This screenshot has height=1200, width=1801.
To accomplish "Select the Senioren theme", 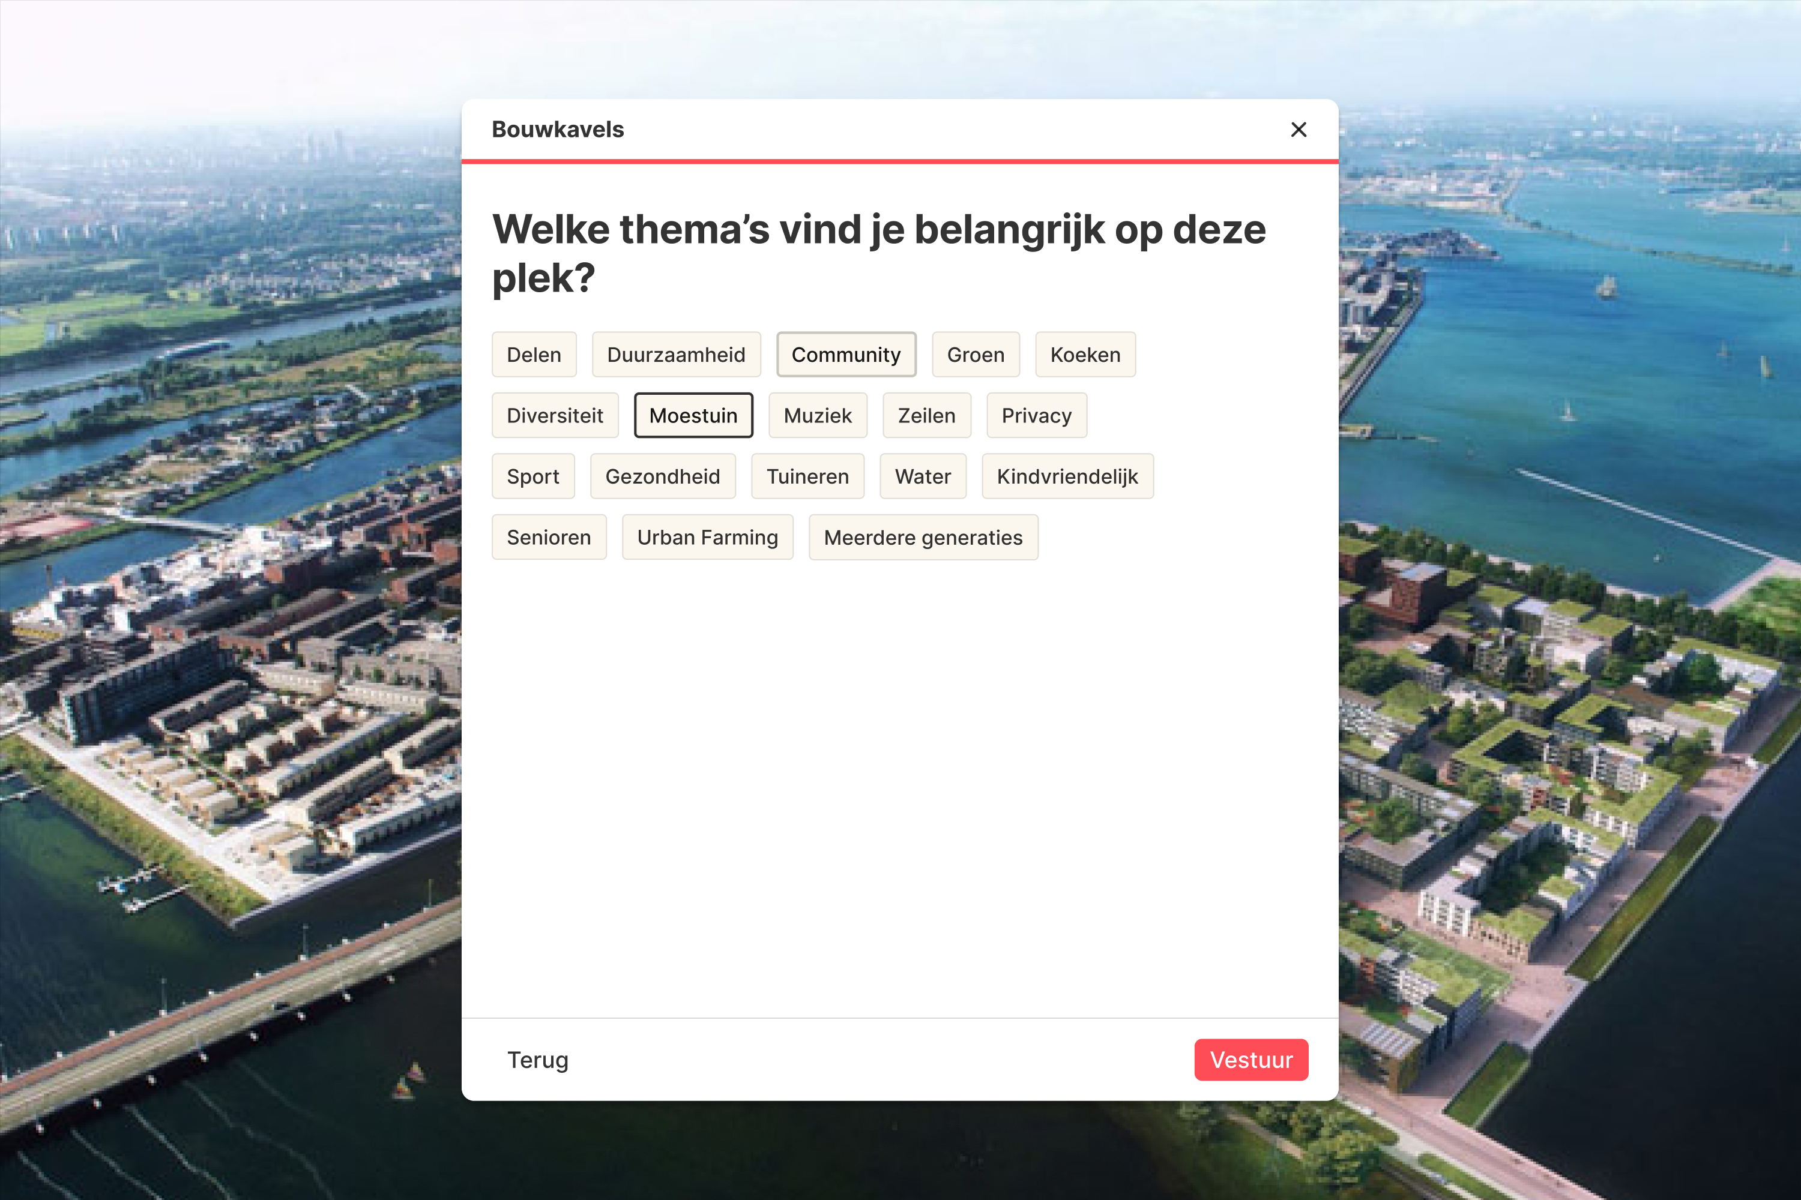I will coord(549,536).
